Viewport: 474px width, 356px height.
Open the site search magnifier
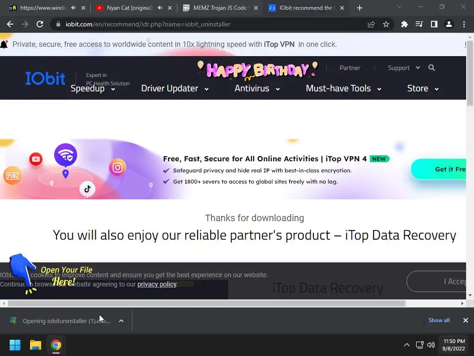(x=431, y=68)
